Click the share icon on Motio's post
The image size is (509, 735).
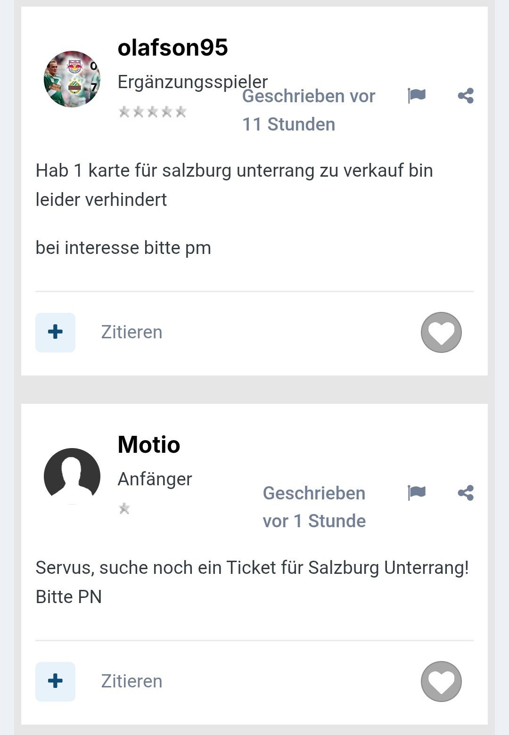pos(466,493)
